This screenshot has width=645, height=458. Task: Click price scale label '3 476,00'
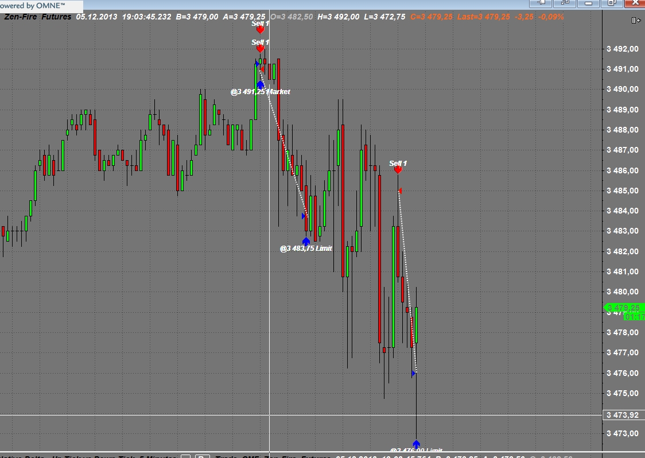tap(623, 373)
